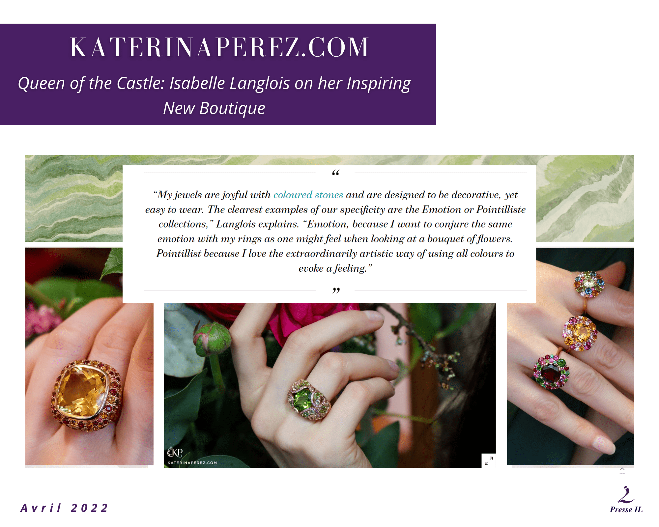This screenshot has height=527, width=659.
Task: Click the pink peony bud in photo
Action: click(212, 338)
